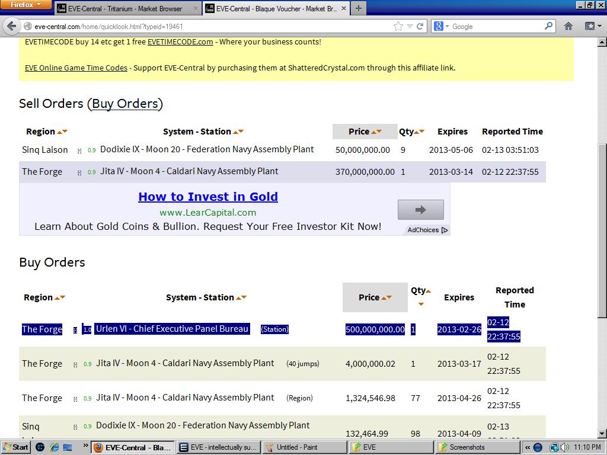Click the page scrollbar down arrow
Image resolution: width=607 pixels, height=455 pixels.
[x=602, y=434]
